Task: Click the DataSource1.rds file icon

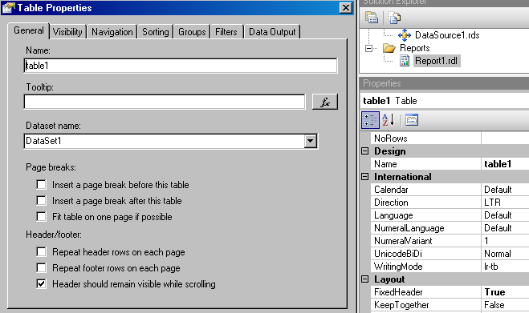Action: [404, 35]
